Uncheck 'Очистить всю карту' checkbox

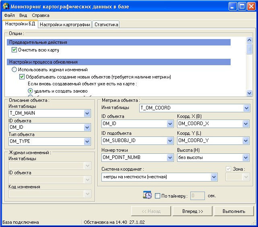pos(15,50)
